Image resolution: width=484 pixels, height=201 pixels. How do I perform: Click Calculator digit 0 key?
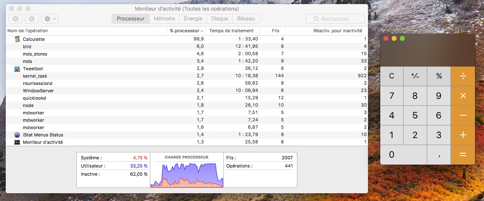(404, 155)
